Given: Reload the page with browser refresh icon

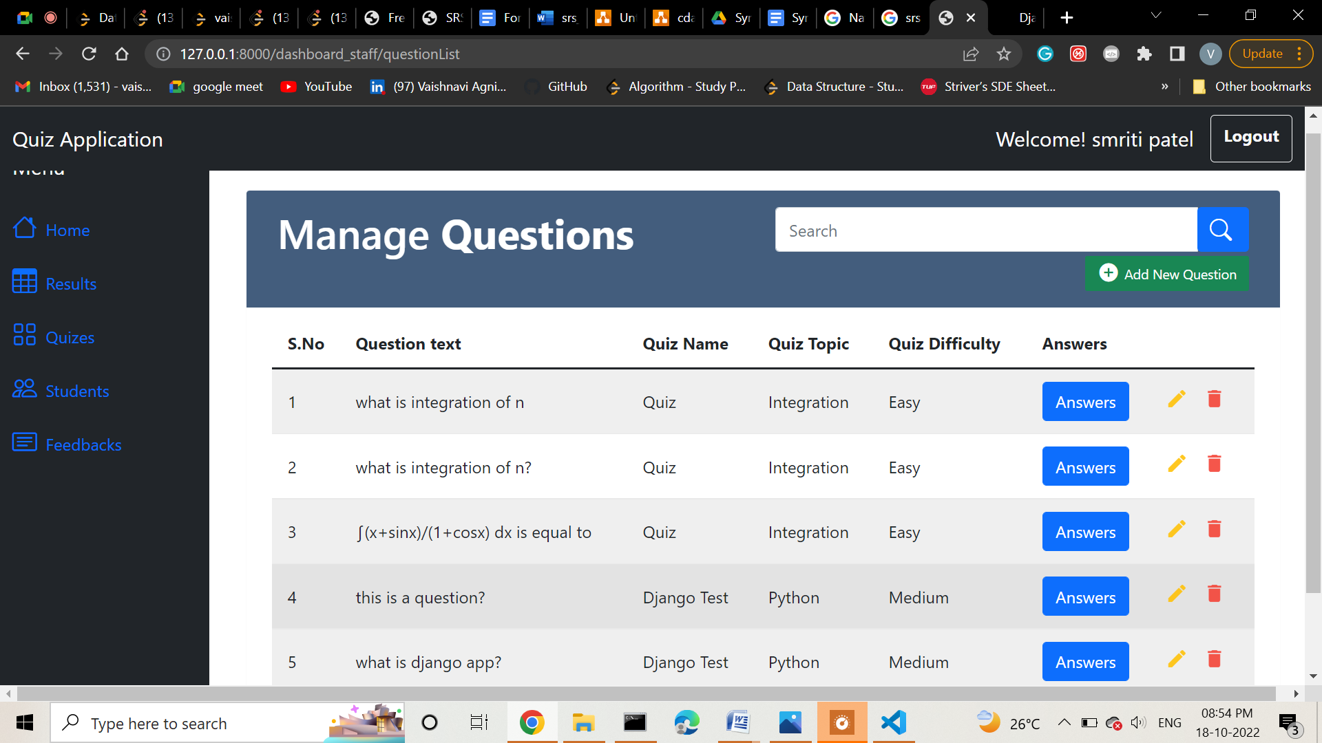Looking at the screenshot, I should [89, 54].
